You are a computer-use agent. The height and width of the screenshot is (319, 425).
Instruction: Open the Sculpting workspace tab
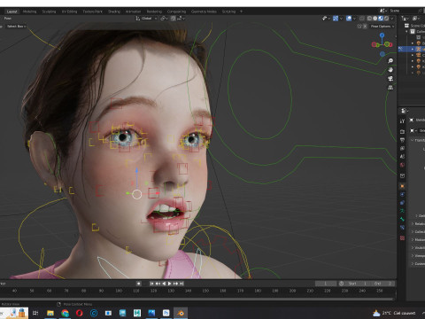[49, 12]
